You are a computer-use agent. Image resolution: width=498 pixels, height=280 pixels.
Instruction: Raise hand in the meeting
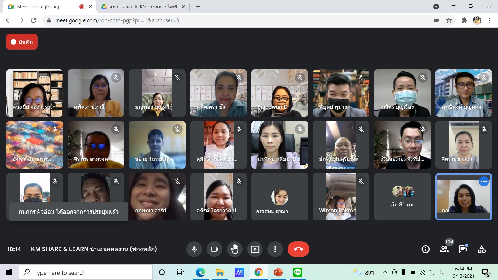pyautogui.click(x=235, y=249)
